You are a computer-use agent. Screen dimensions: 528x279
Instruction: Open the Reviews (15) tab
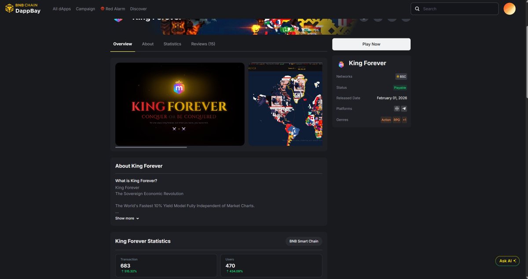pos(203,44)
